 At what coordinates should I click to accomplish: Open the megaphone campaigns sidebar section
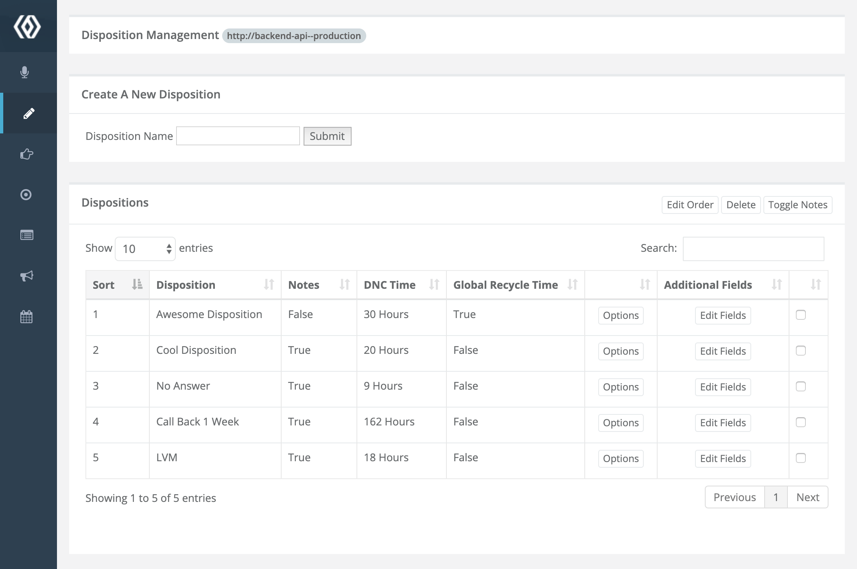coord(27,276)
